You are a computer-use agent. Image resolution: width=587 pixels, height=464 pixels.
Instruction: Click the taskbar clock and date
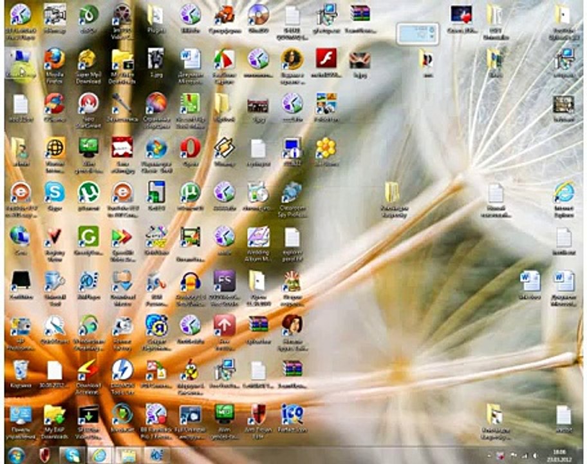click(x=559, y=456)
